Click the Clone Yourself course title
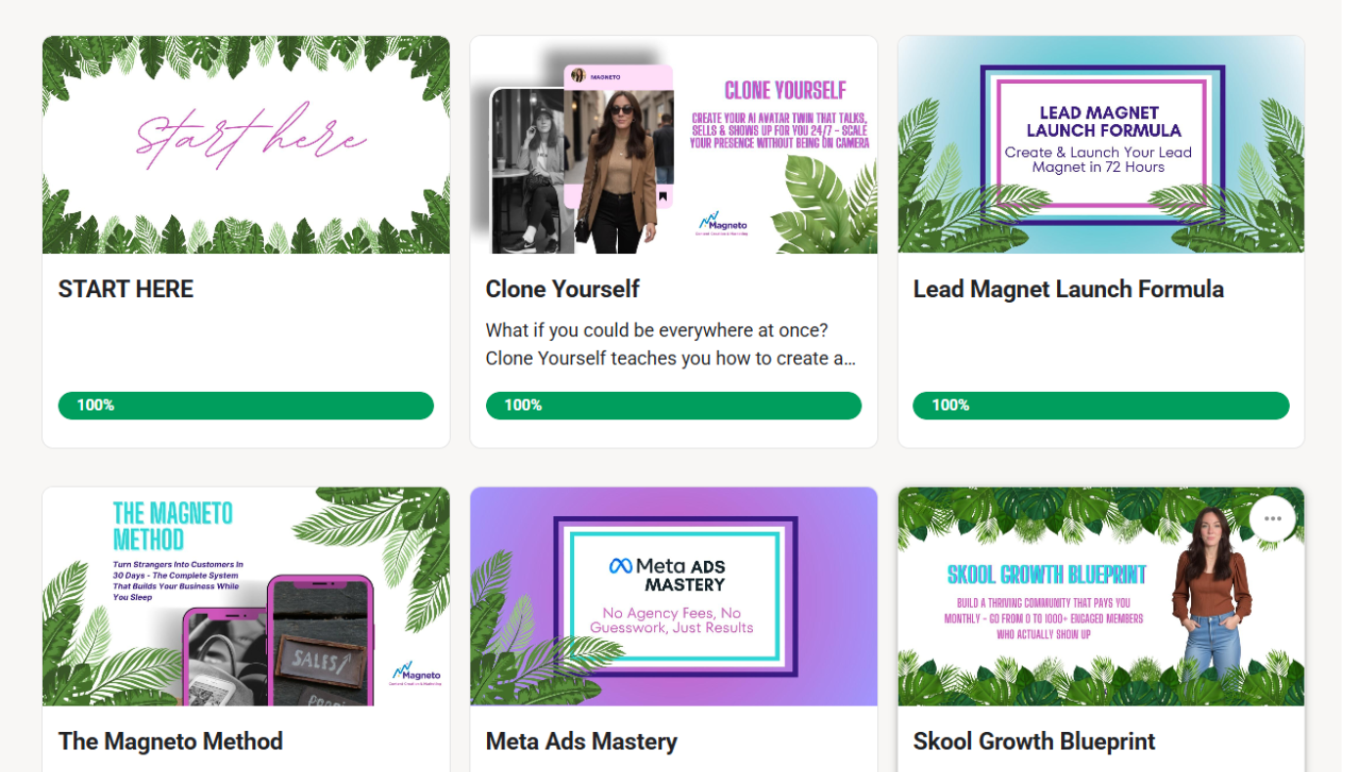 point(562,289)
